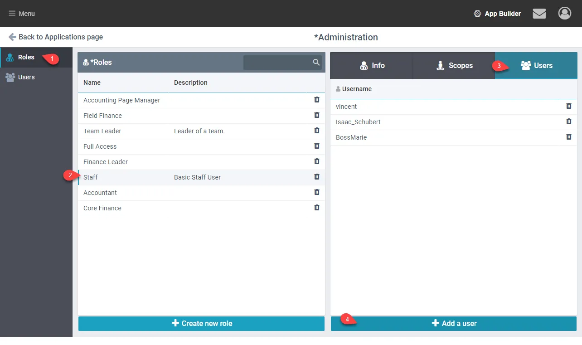The height and width of the screenshot is (345, 582).
Task: Click the Add a user button
Action: tap(453, 323)
